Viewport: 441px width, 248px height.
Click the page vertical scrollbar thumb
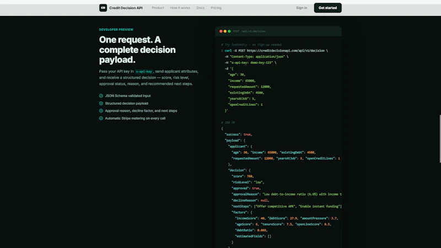[440, 139]
